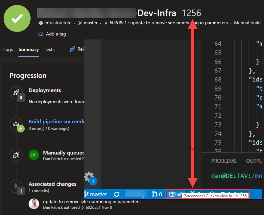Click the green DP user avatar
264x215 pixels.
tap(34, 155)
